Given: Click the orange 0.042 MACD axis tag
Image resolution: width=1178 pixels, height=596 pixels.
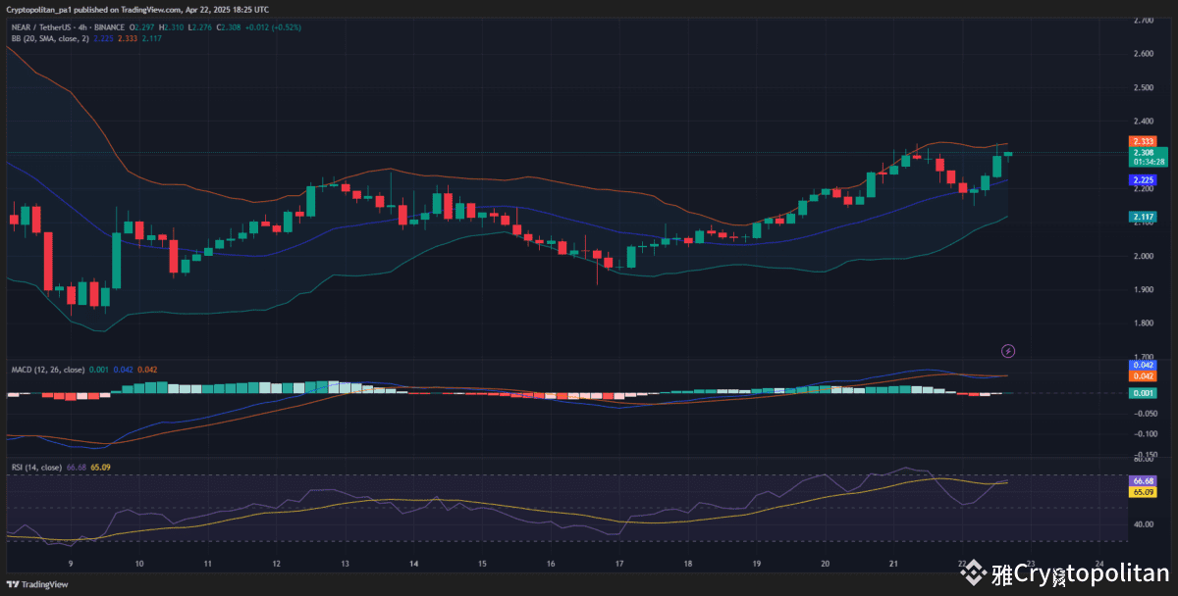Looking at the screenshot, I should [1142, 375].
